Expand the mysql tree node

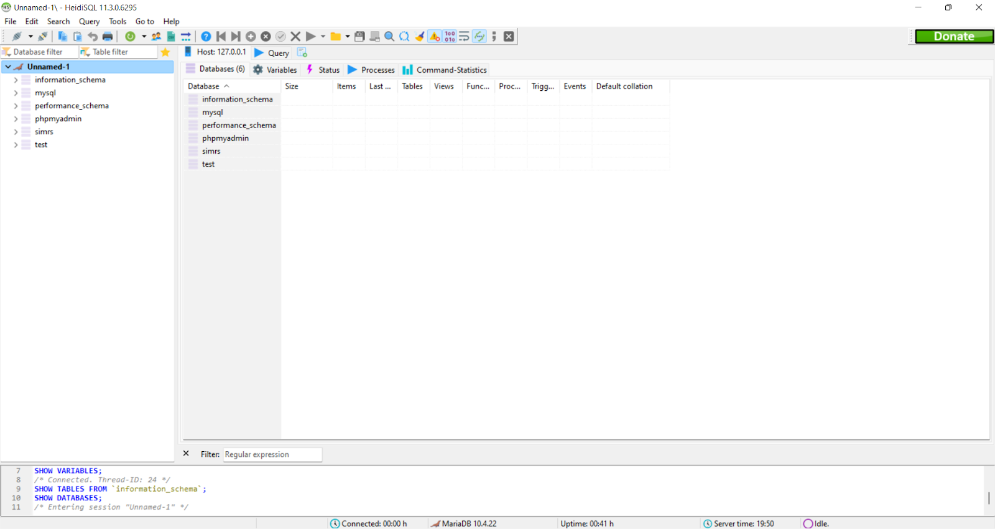[x=16, y=93]
